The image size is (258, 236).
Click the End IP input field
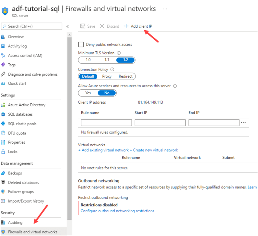coord(214,123)
